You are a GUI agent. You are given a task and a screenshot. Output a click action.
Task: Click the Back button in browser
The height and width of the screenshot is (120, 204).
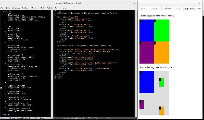tap(143, 9)
